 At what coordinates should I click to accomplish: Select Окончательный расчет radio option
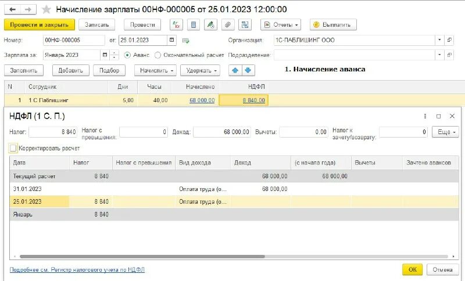tap(158, 55)
